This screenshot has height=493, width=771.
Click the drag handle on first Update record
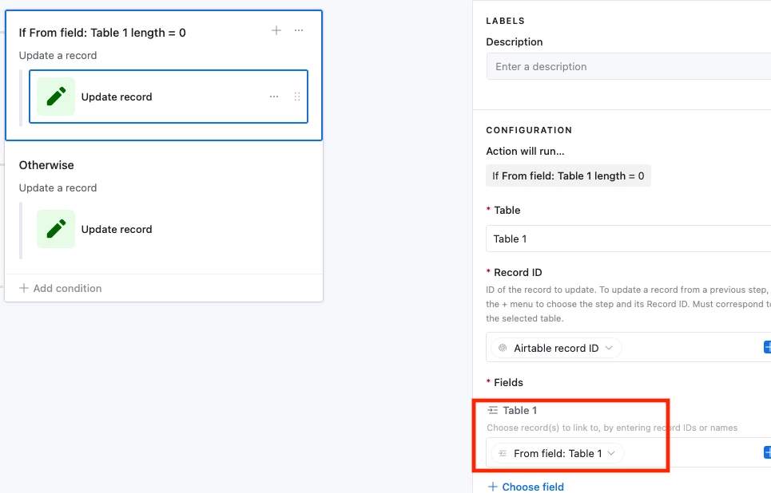click(297, 97)
